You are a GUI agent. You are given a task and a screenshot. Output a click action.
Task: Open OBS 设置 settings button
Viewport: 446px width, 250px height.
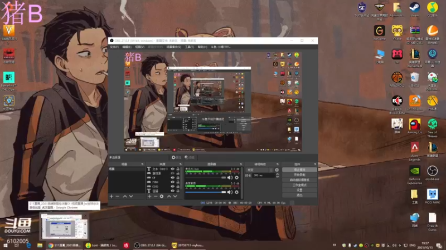pyautogui.click(x=299, y=190)
